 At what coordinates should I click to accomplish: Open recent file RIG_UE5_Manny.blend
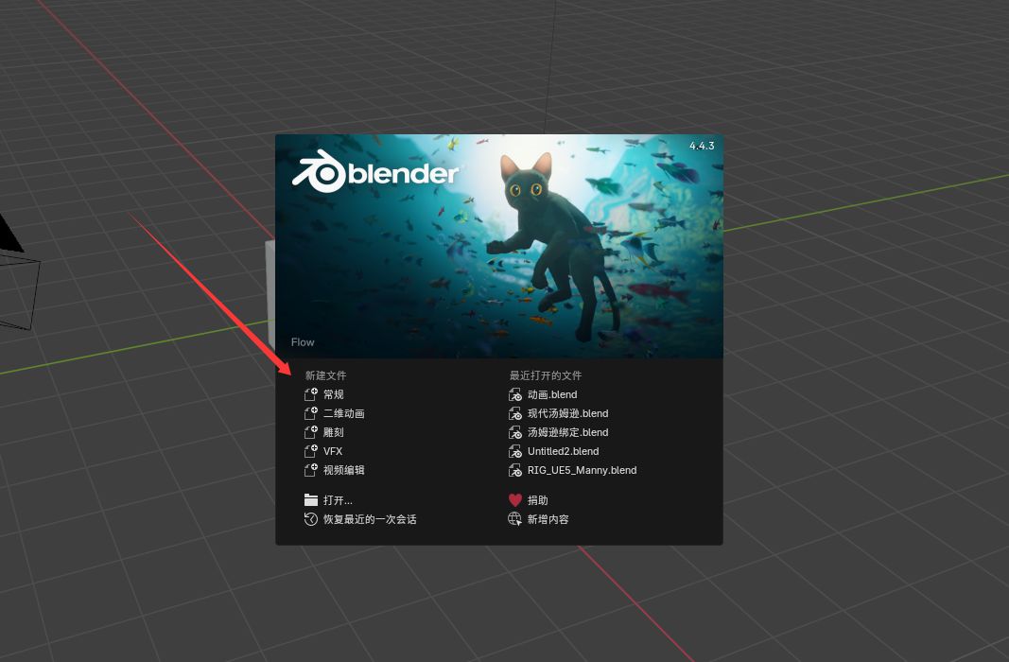pyautogui.click(x=582, y=470)
